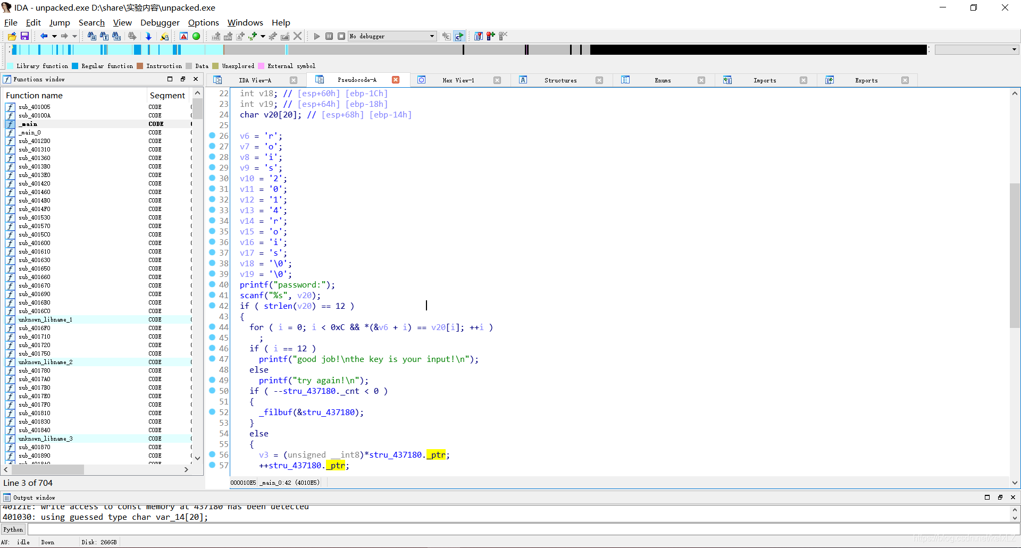Viewport: 1021px width, 548px height.
Task: Close the Functions window panel
Action: (196, 79)
